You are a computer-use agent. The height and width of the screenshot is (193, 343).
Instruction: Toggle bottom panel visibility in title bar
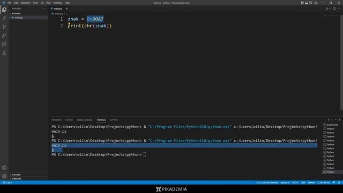pyautogui.click(x=307, y=3)
